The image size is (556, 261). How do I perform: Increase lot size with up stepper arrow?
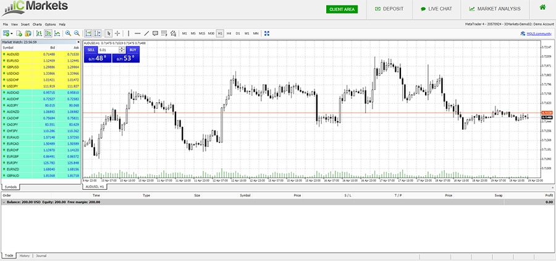pos(122,48)
